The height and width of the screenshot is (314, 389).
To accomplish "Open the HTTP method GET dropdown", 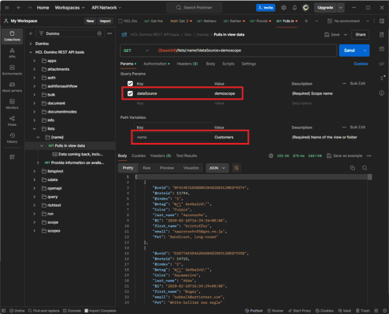I will (x=136, y=51).
